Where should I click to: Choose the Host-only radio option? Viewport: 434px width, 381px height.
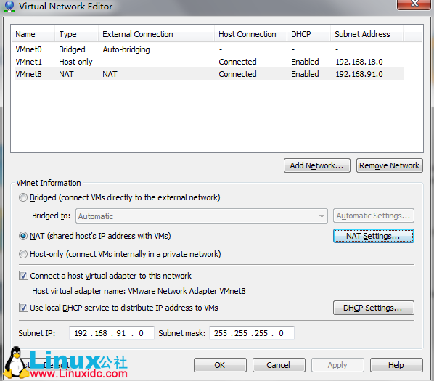click(23, 254)
